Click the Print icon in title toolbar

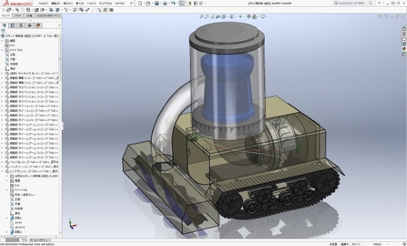165,3
